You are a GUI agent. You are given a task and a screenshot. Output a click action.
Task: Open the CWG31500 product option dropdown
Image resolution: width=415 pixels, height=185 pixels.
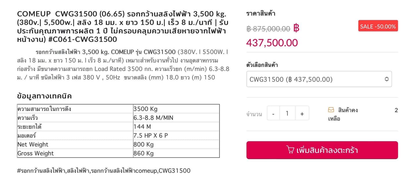point(319,79)
